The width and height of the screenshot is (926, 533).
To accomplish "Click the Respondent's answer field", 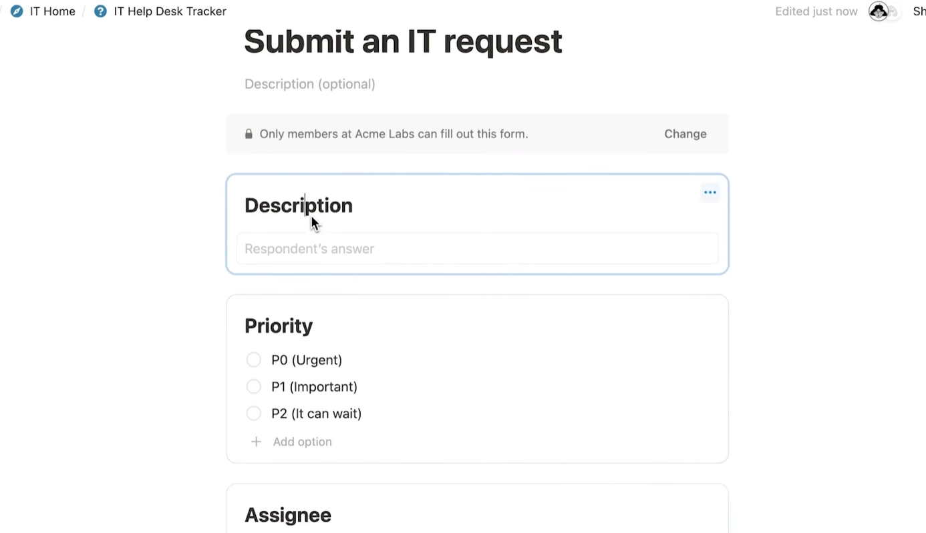I will [x=477, y=249].
